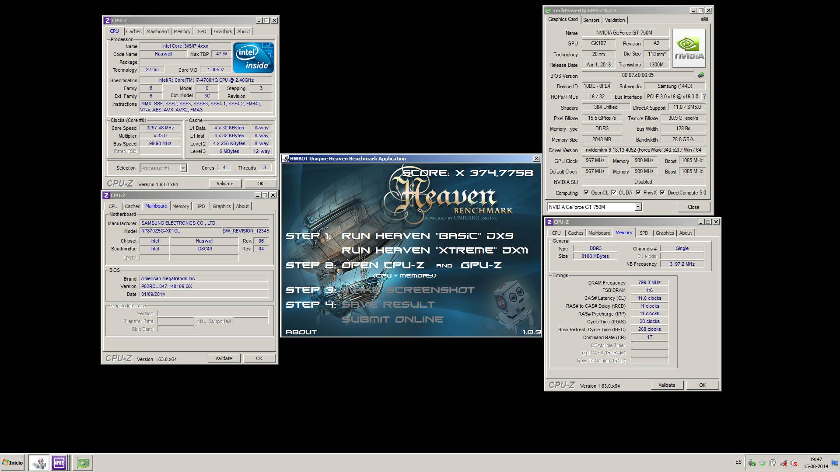This screenshot has height=472, width=840.
Task: Click the save BIOS icon in GPU-Z
Action: 700,75
